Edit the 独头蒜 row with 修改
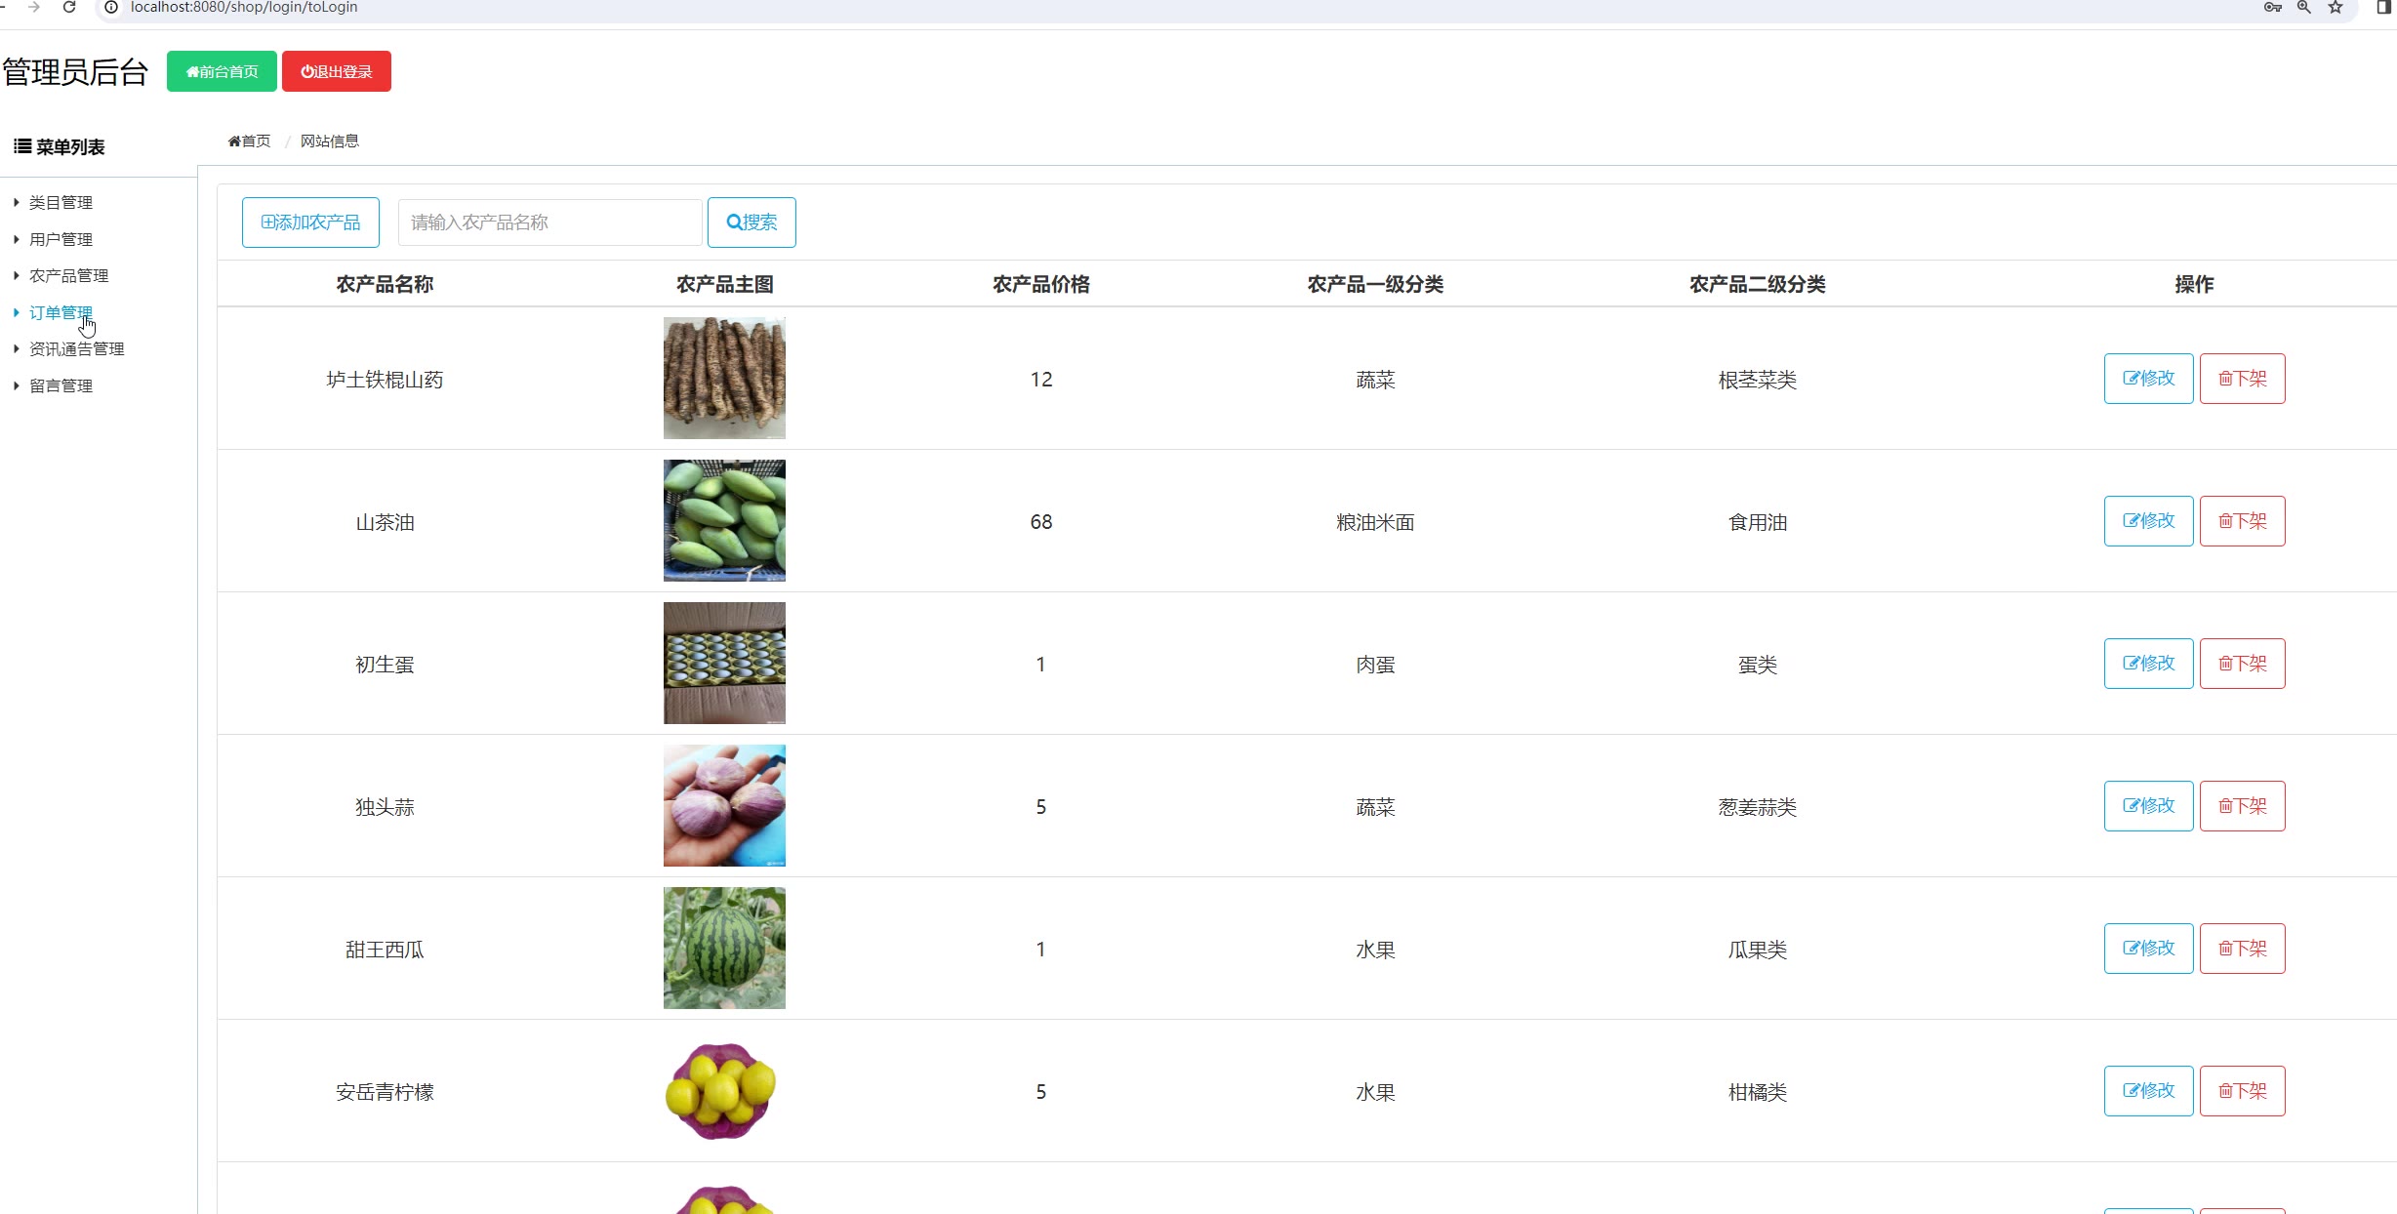 pos(2148,806)
